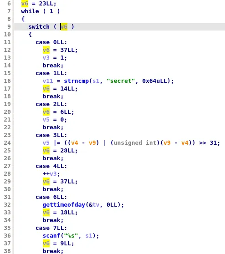Click the break statement on line 18
The width and height of the screenshot is (225, 254).
(x=53, y=97)
